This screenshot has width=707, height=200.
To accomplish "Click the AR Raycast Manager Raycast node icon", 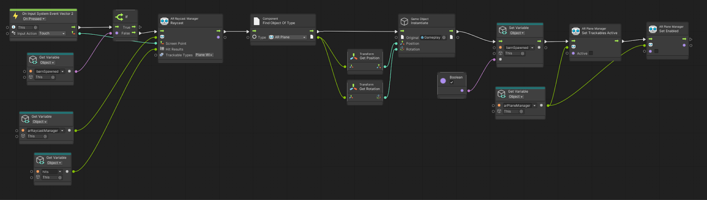I will click(x=164, y=21).
